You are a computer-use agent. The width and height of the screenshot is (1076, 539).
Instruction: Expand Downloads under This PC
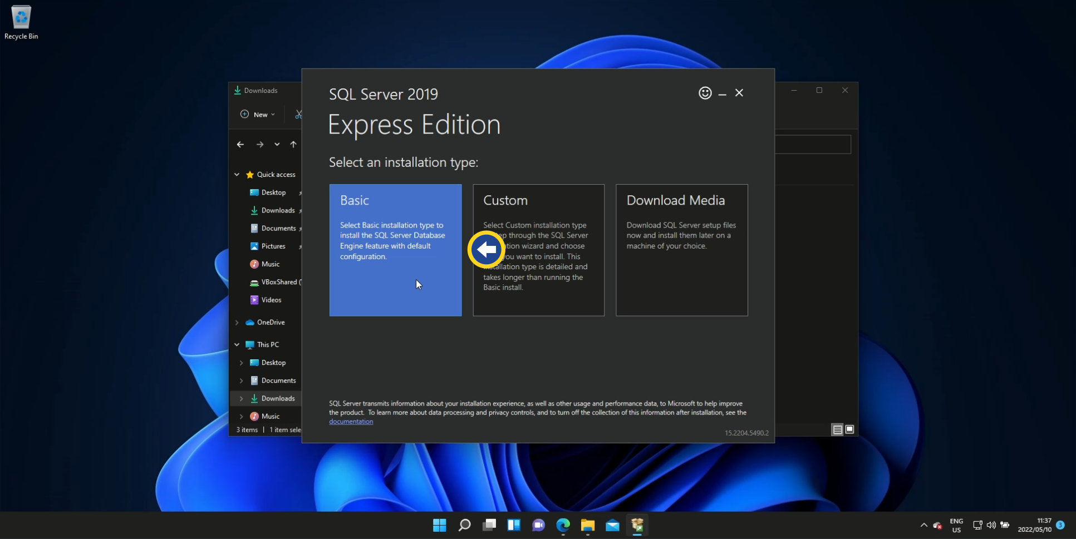coord(241,398)
